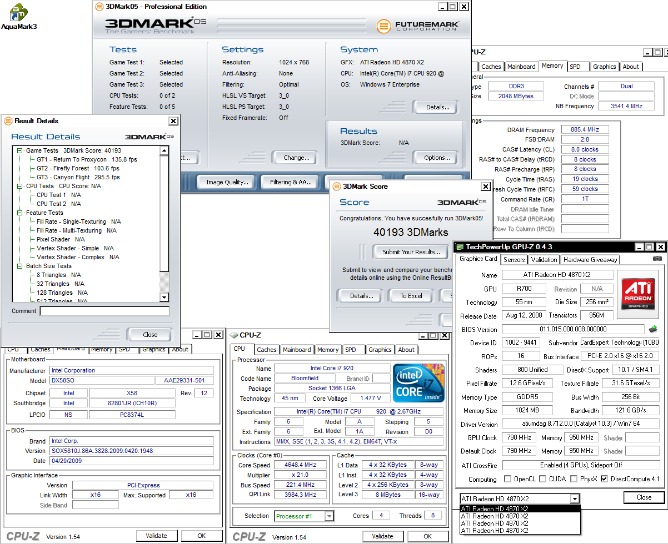This screenshot has width=668, height=544.
Task: Click Validate in the CPU-Z processor window
Action: tap(382, 536)
